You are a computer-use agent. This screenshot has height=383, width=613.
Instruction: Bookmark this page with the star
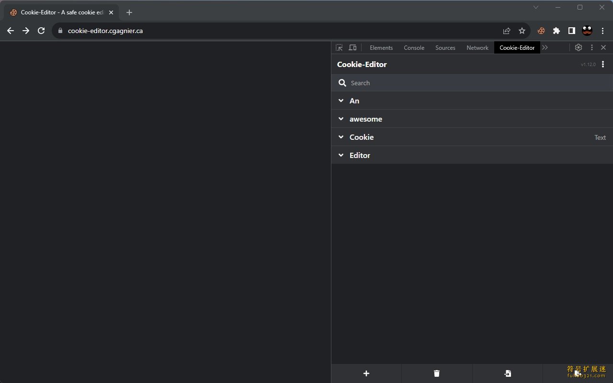(522, 31)
